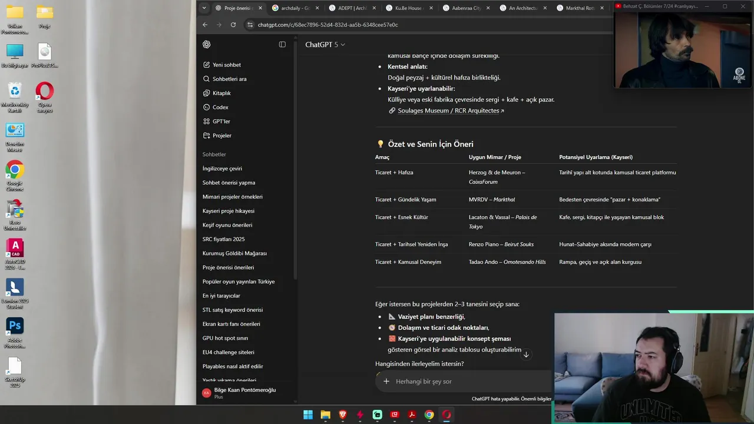Screen dimensions: 754x424
Task: Open the Opera tarayıcı desktop shortcut
Action: [45, 97]
